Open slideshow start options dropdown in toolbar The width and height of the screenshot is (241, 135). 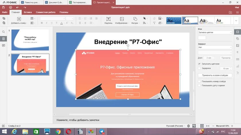click(33, 23)
